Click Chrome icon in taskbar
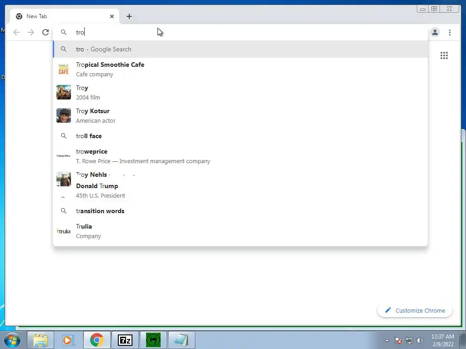466x349 pixels. pyautogui.click(x=96, y=340)
